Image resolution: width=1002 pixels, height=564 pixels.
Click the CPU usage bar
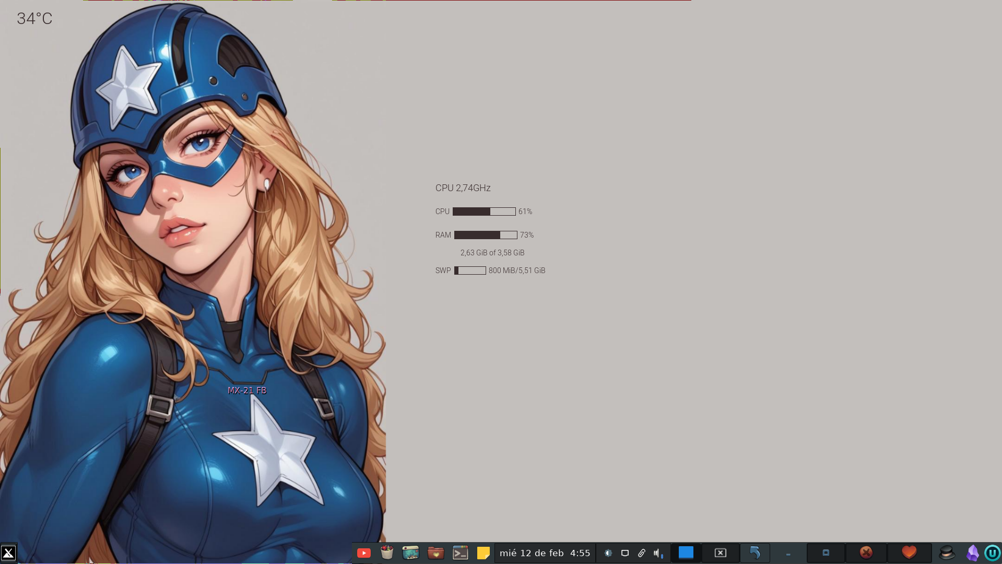(x=484, y=211)
